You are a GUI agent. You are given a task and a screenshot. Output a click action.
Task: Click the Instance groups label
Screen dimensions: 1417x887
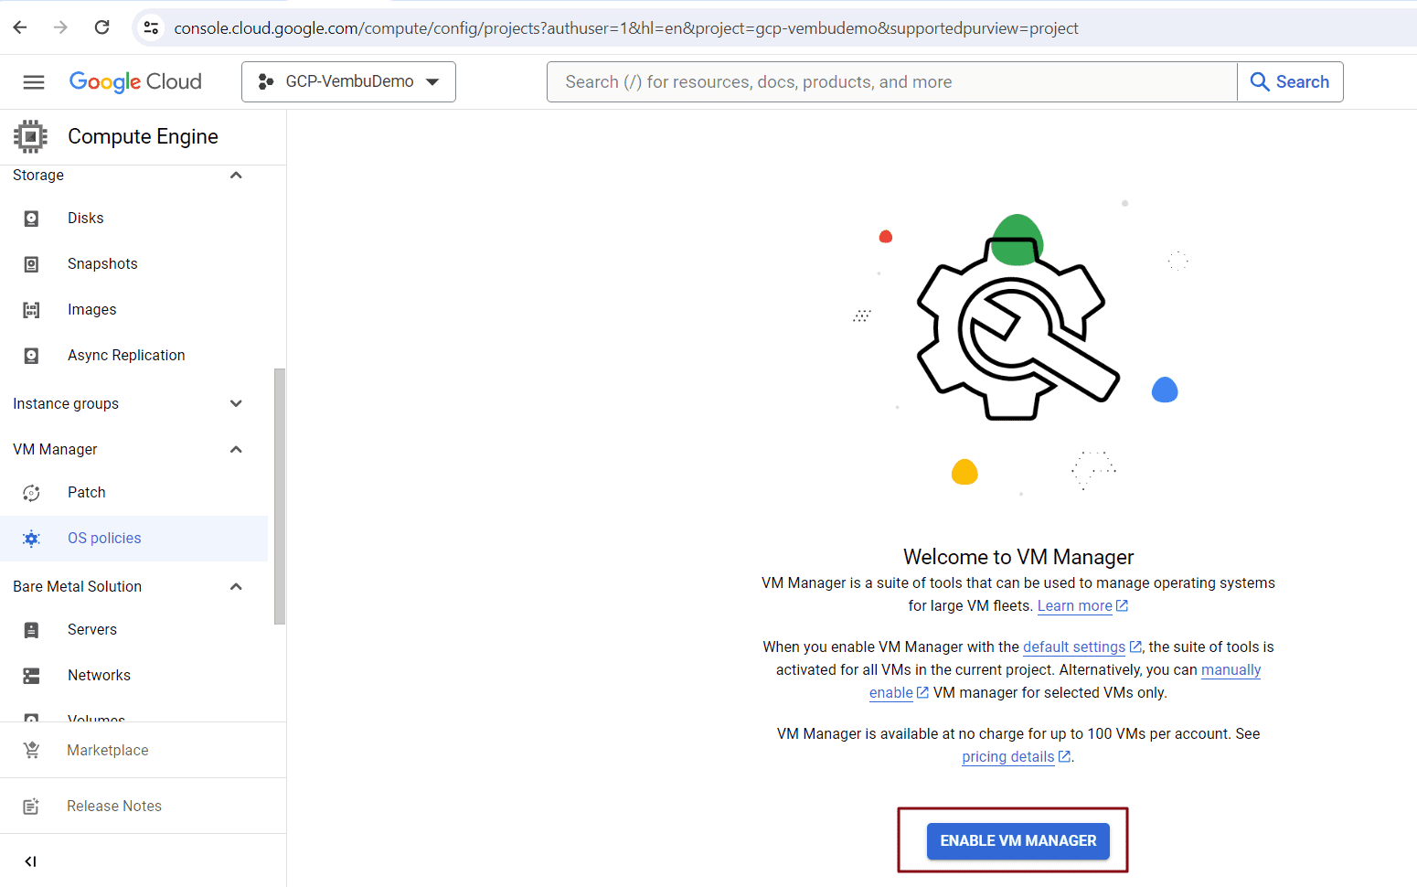pyautogui.click(x=66, y=403)
